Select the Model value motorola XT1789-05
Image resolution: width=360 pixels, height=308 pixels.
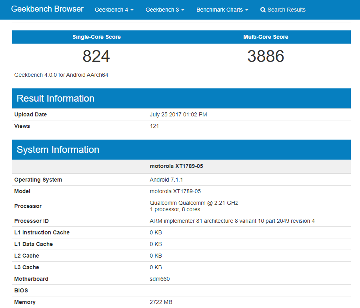pyautogui.click(x=175, y=192)
